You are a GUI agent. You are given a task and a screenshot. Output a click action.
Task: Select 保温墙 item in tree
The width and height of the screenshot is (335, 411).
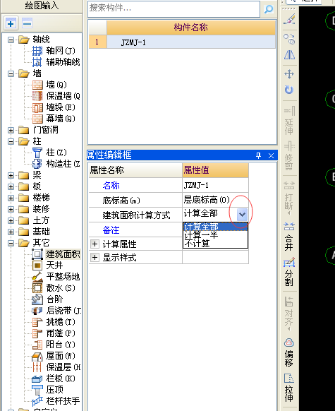click(x=56, y=96)
